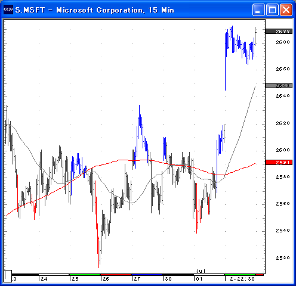Click the red session bar above 26
The height and width of the screenshot is (286, 296).
116,275
